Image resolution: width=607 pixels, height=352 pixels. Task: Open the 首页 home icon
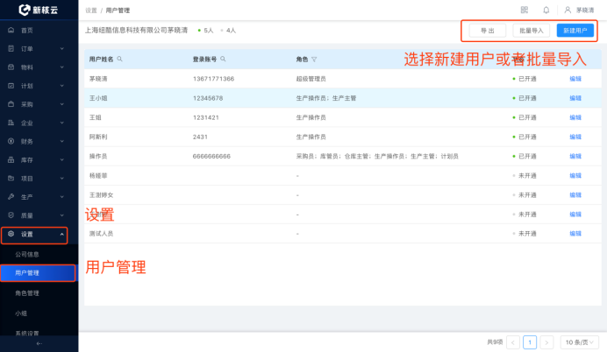coord(11,30)
